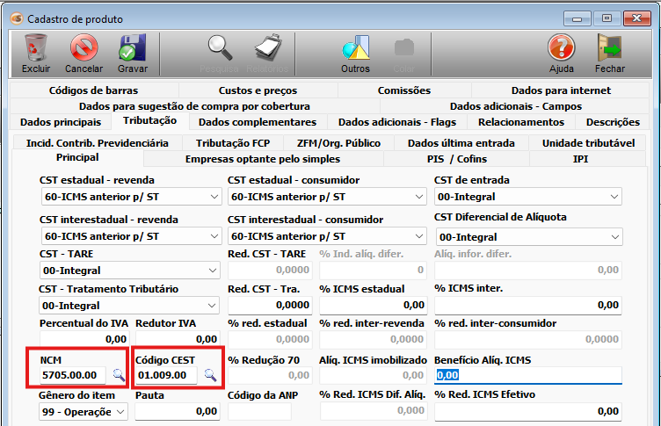661x426 pixels.
Task: Open the Outros toolbar icon
Action: [355, 53]
